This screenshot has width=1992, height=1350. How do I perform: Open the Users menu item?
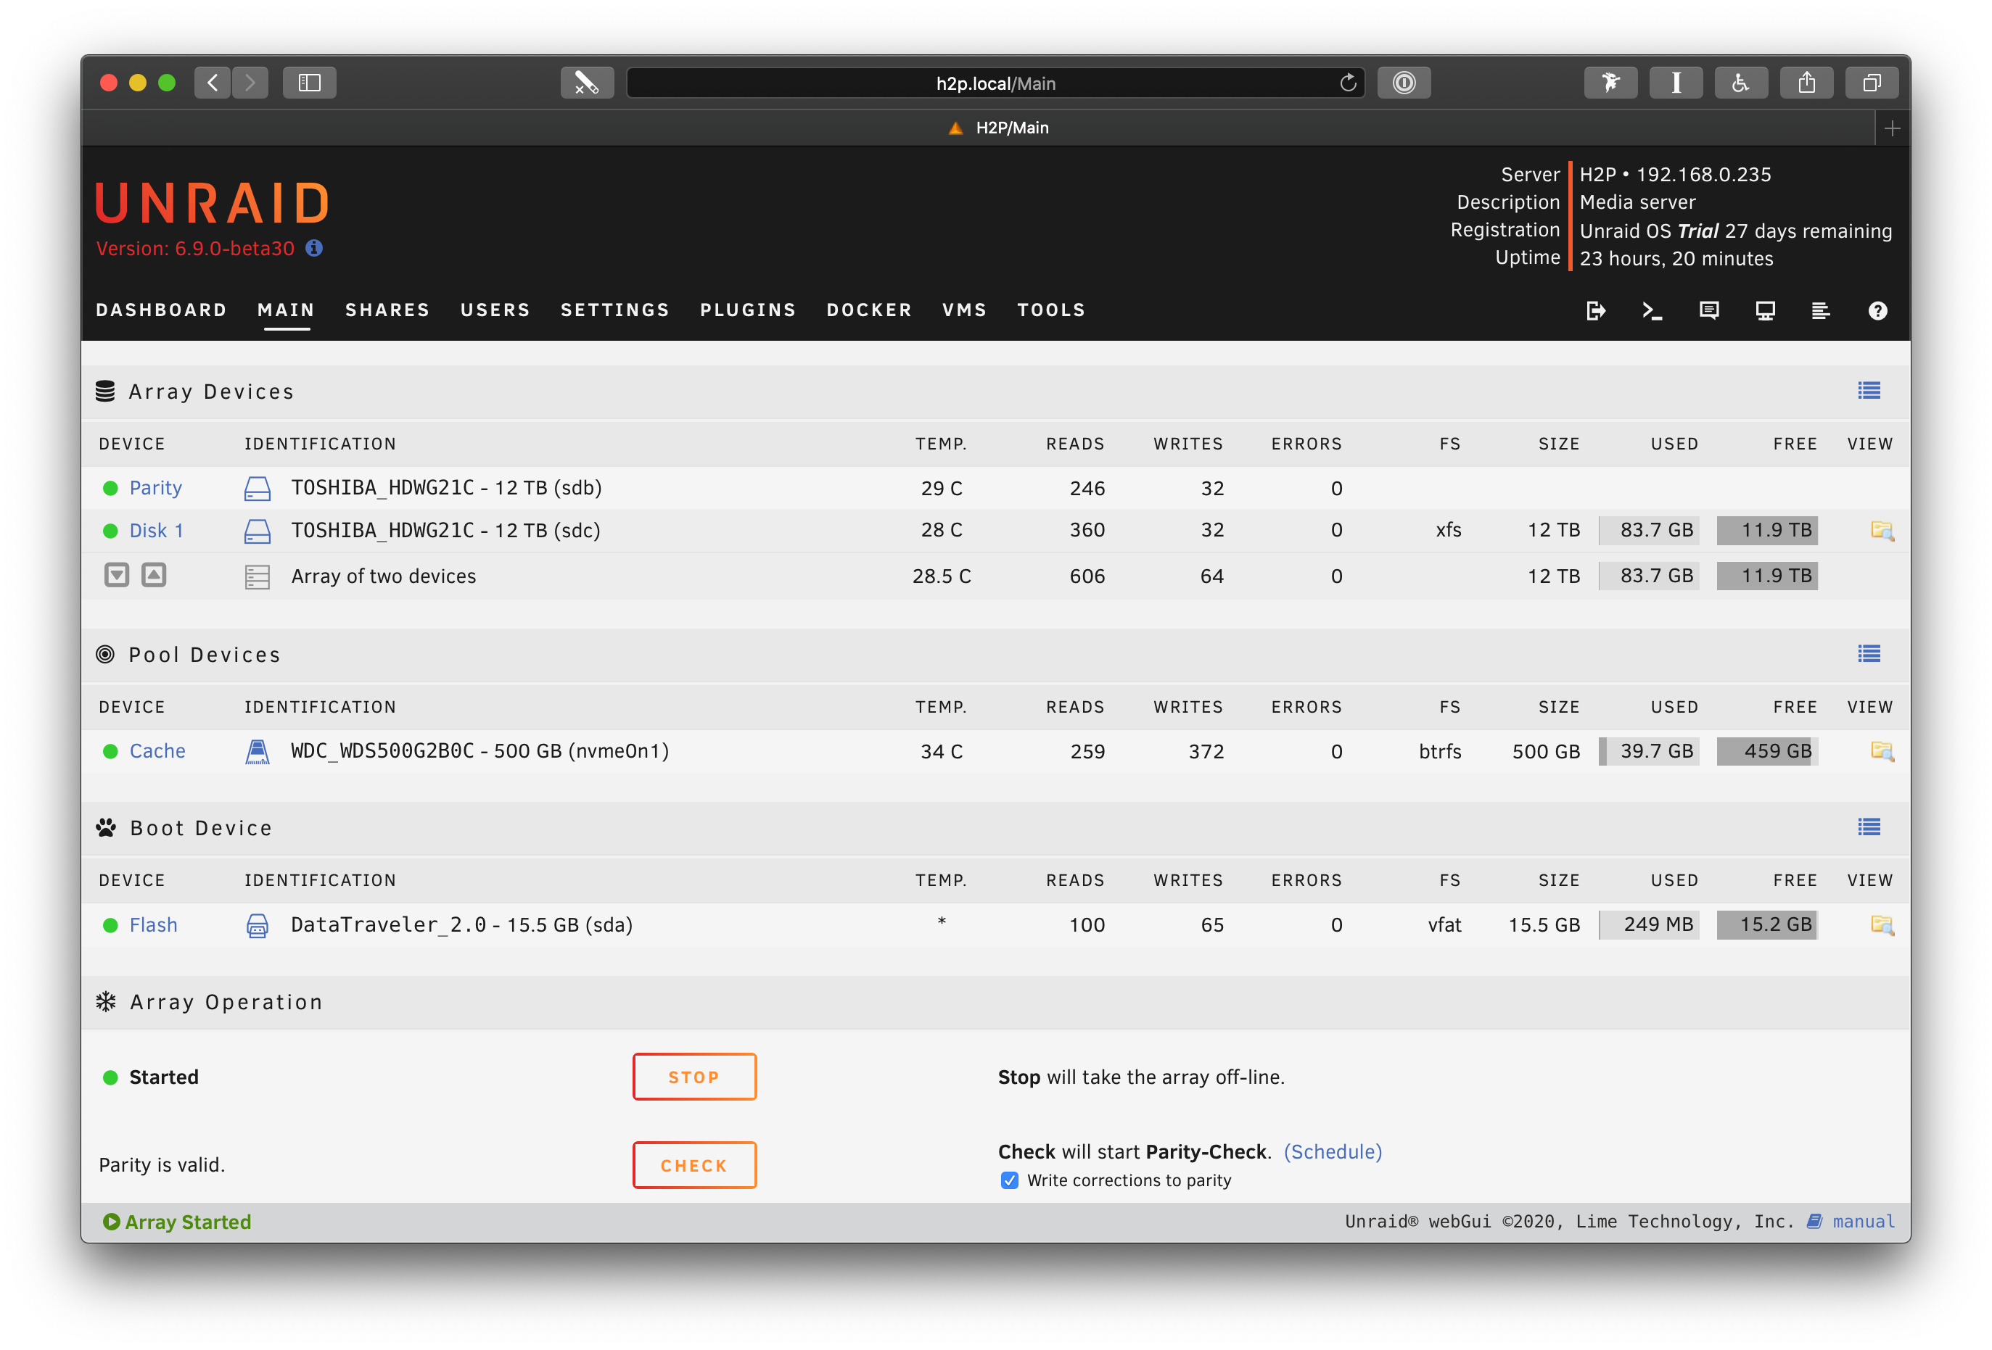click(495, 310)
